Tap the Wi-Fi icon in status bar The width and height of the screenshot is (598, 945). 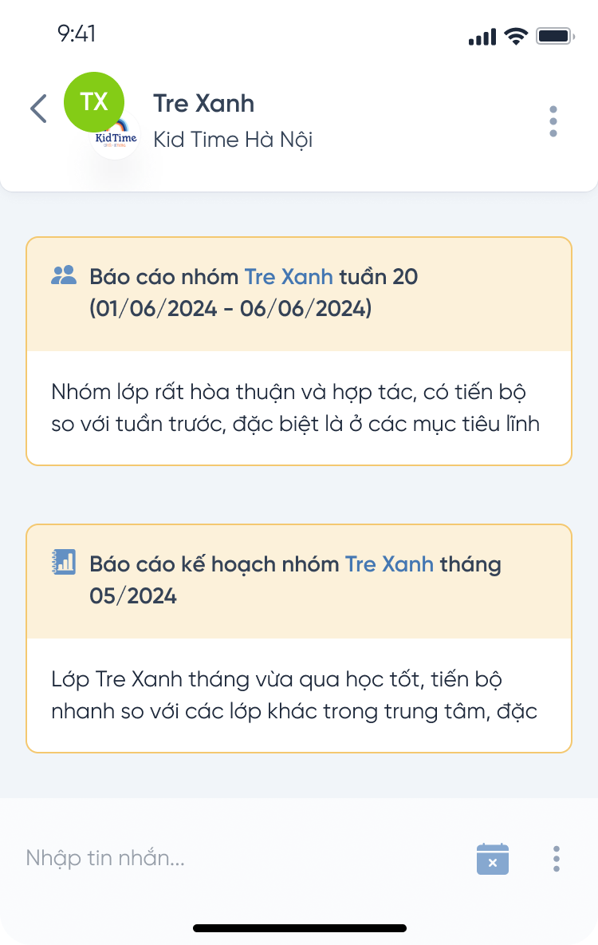(517, 36)
